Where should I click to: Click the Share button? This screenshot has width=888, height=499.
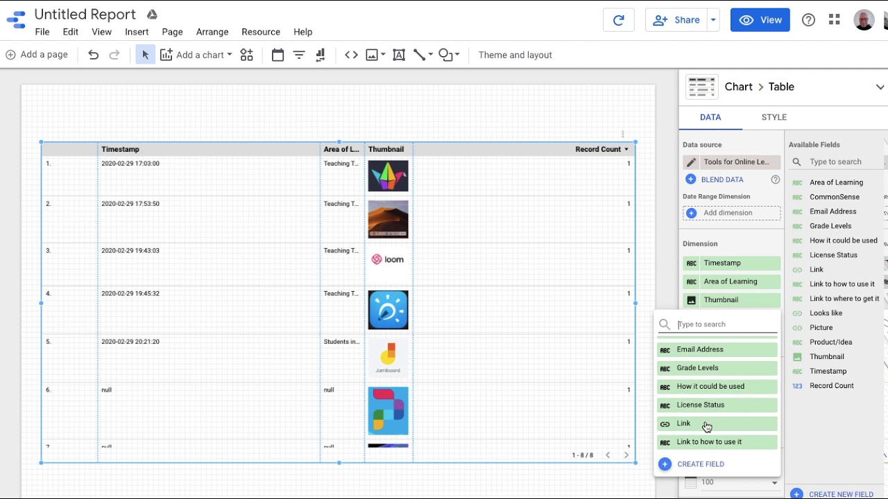click(x=676, y=20)
